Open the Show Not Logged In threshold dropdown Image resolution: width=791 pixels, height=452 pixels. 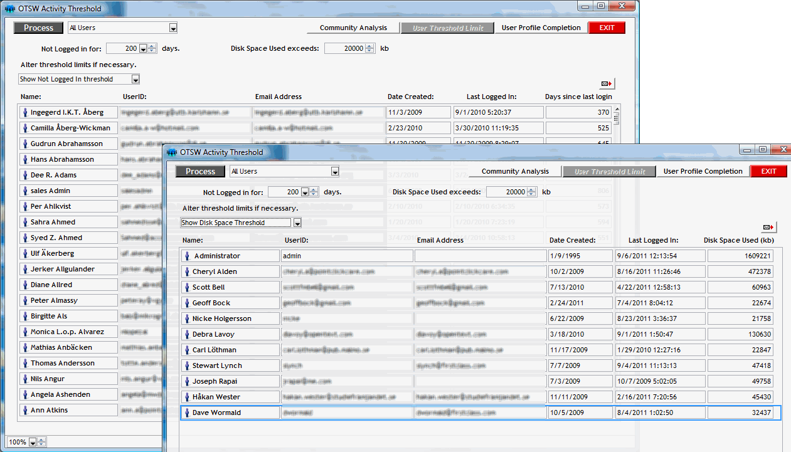click(135, 79)
